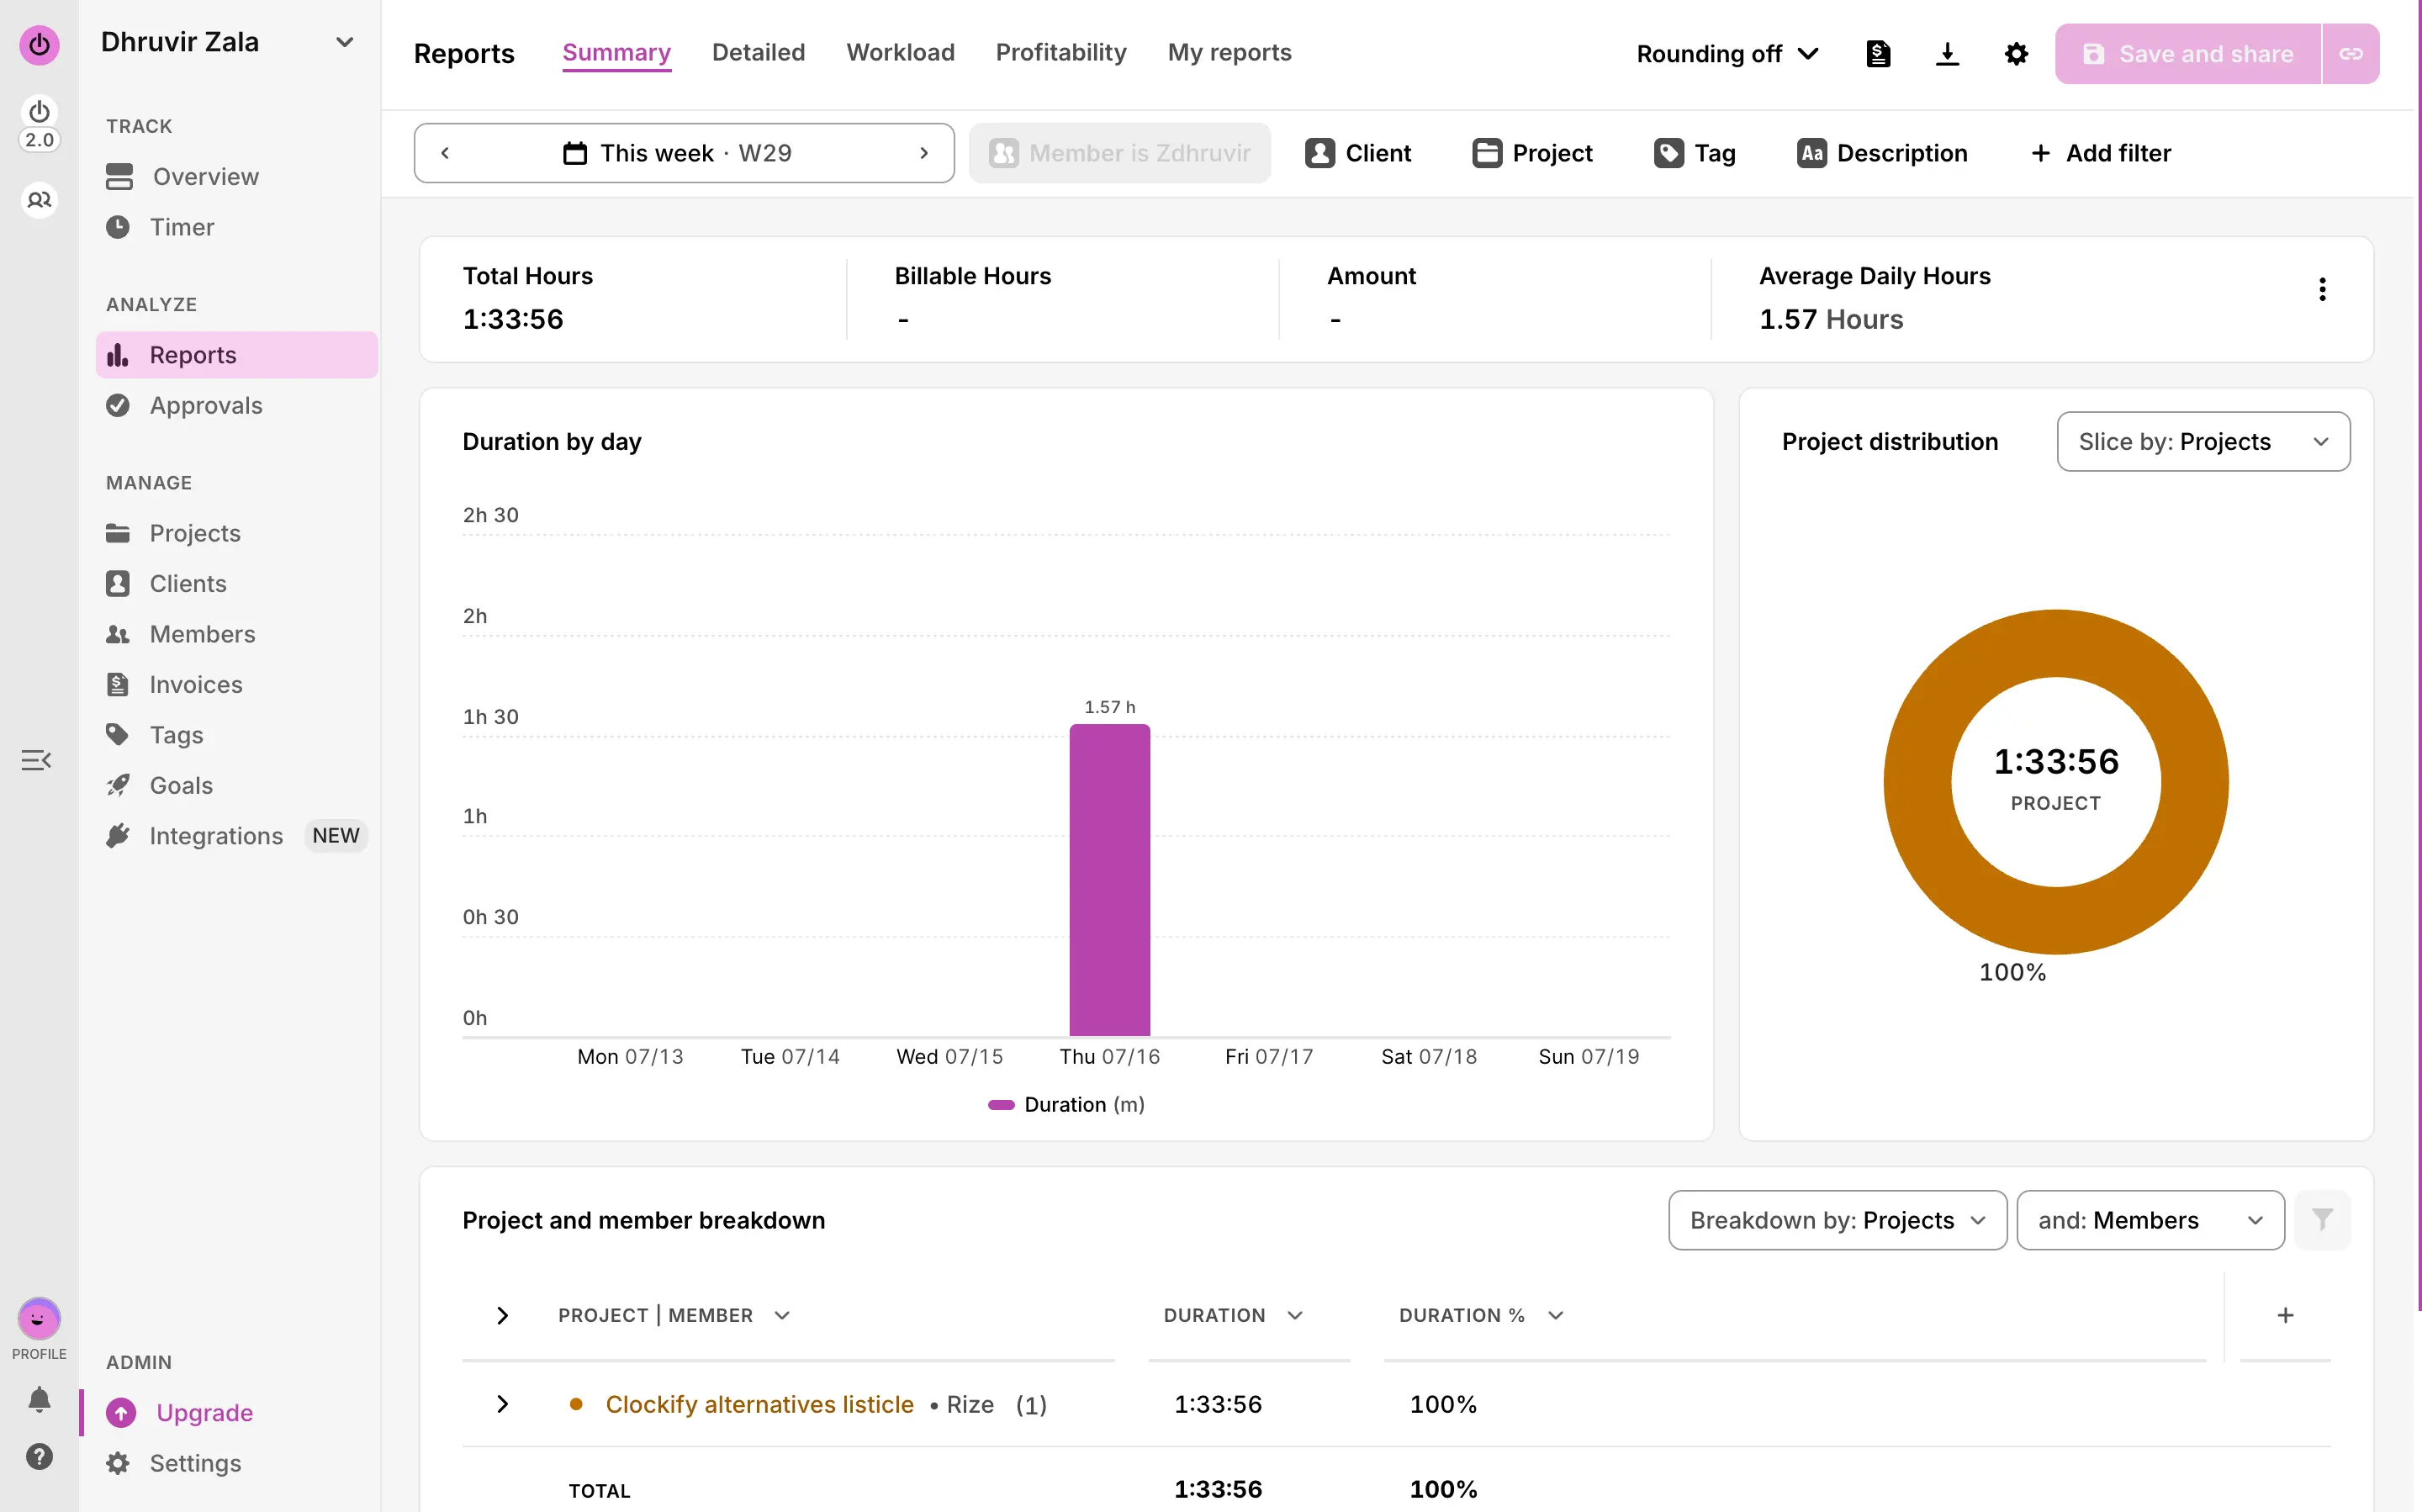The width and height of the screenshot is (2422, 1512).
Task: Copy share link icon next to Save and share
Action: [2351, 54]
